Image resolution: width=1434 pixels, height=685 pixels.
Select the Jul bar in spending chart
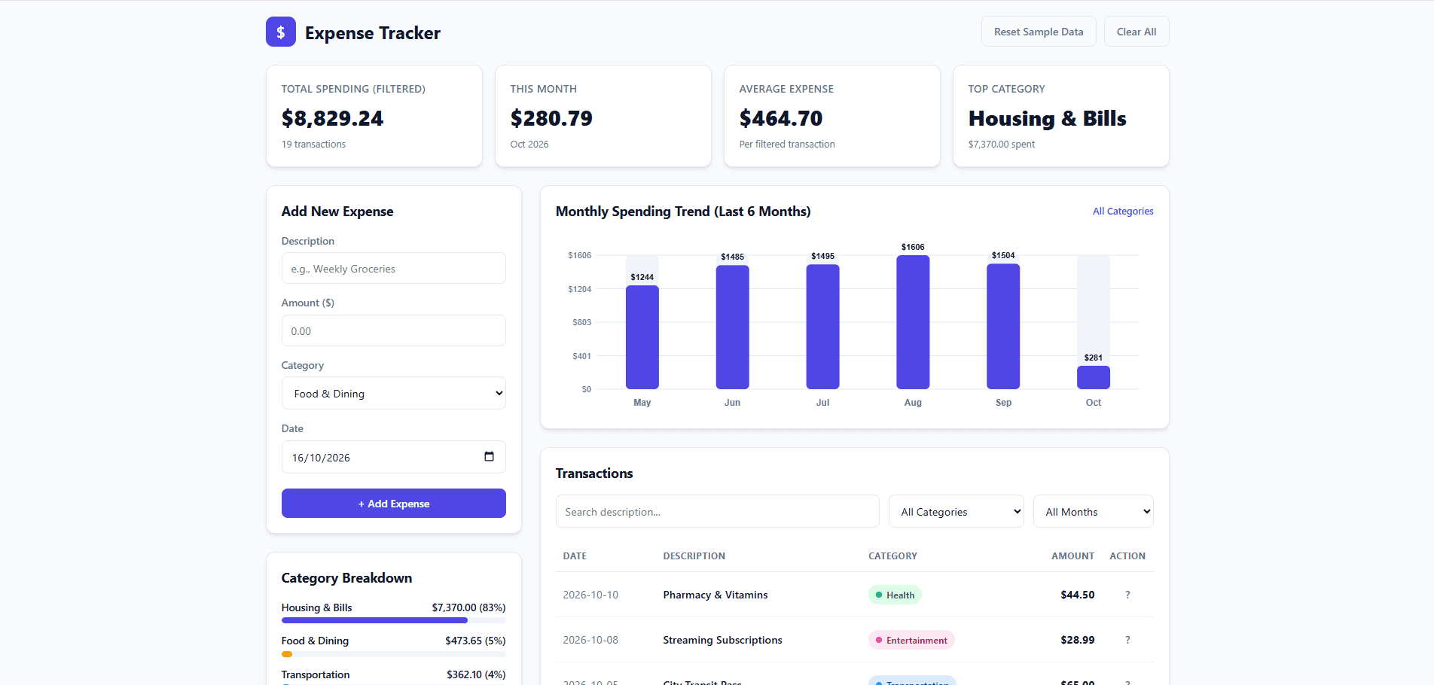coord(823,327)
